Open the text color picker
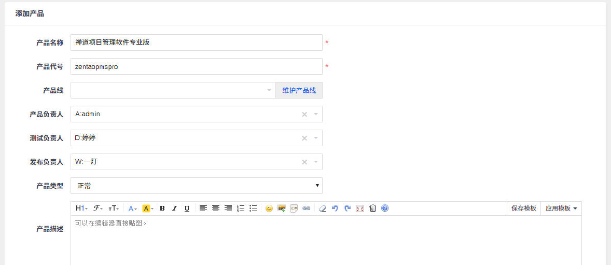The image size is (611, 265). (132, 208)
